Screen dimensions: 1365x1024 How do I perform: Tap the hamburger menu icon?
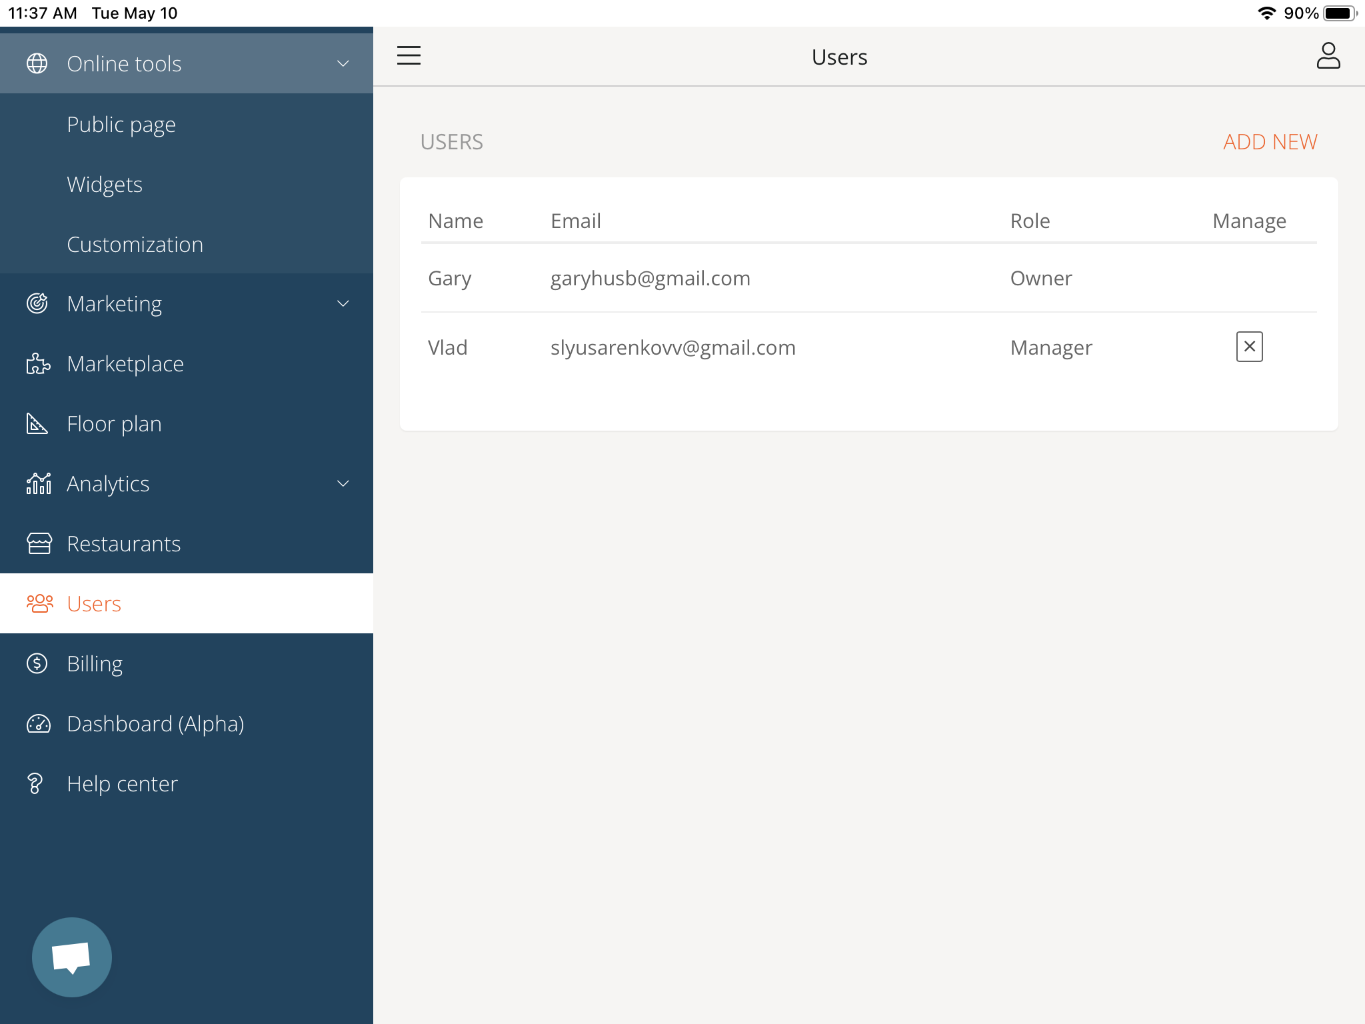[x=409, y=55]
